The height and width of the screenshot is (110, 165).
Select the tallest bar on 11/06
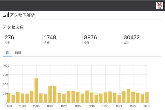36,90
